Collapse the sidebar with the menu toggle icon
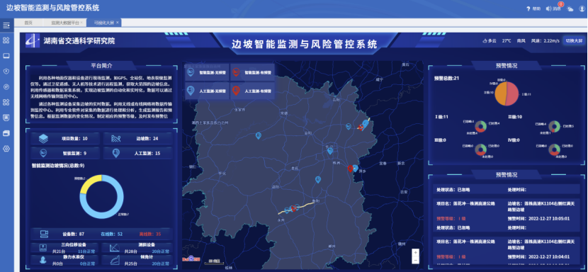 coord(6,25)
